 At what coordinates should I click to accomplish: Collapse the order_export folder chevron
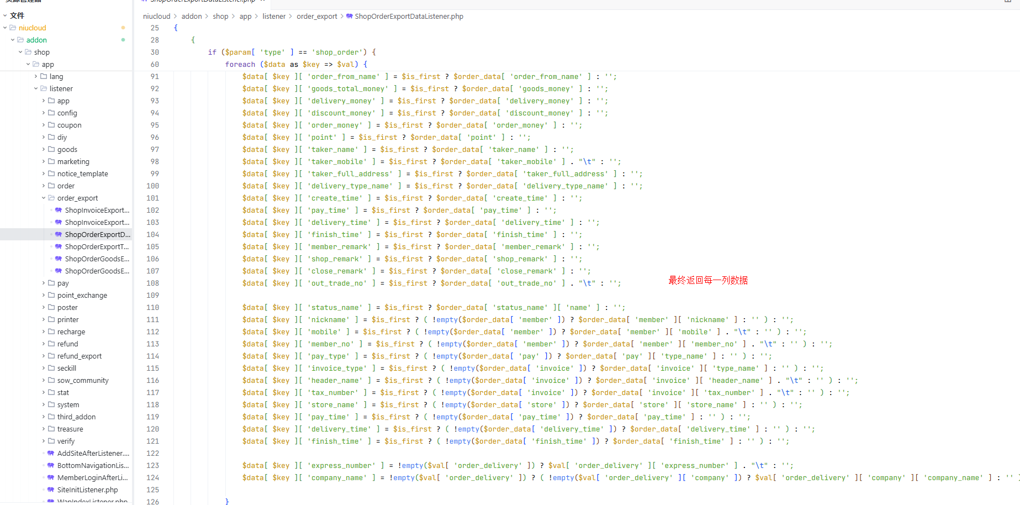click(x=44, y=198)
